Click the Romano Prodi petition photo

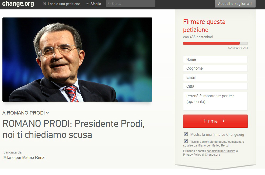click(77, 60)
